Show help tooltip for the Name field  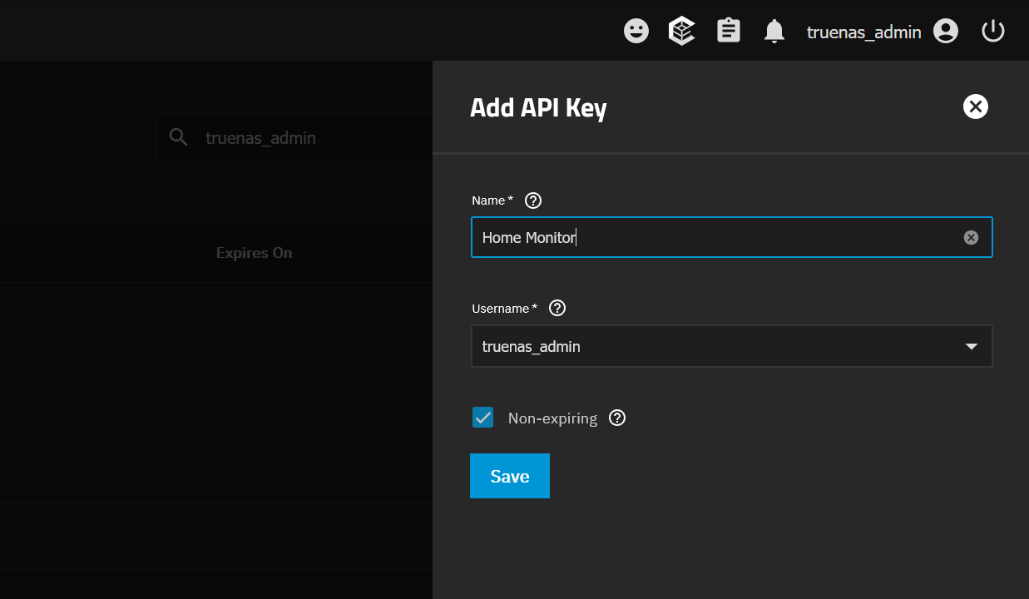[534, 200]
